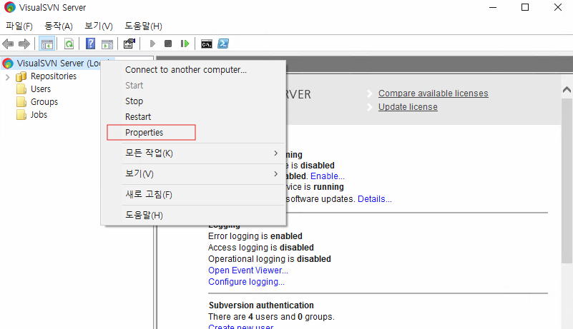Screen dimensions: 573x329
Task: Click 'Error logging is enabled' text
Action: 255,236
